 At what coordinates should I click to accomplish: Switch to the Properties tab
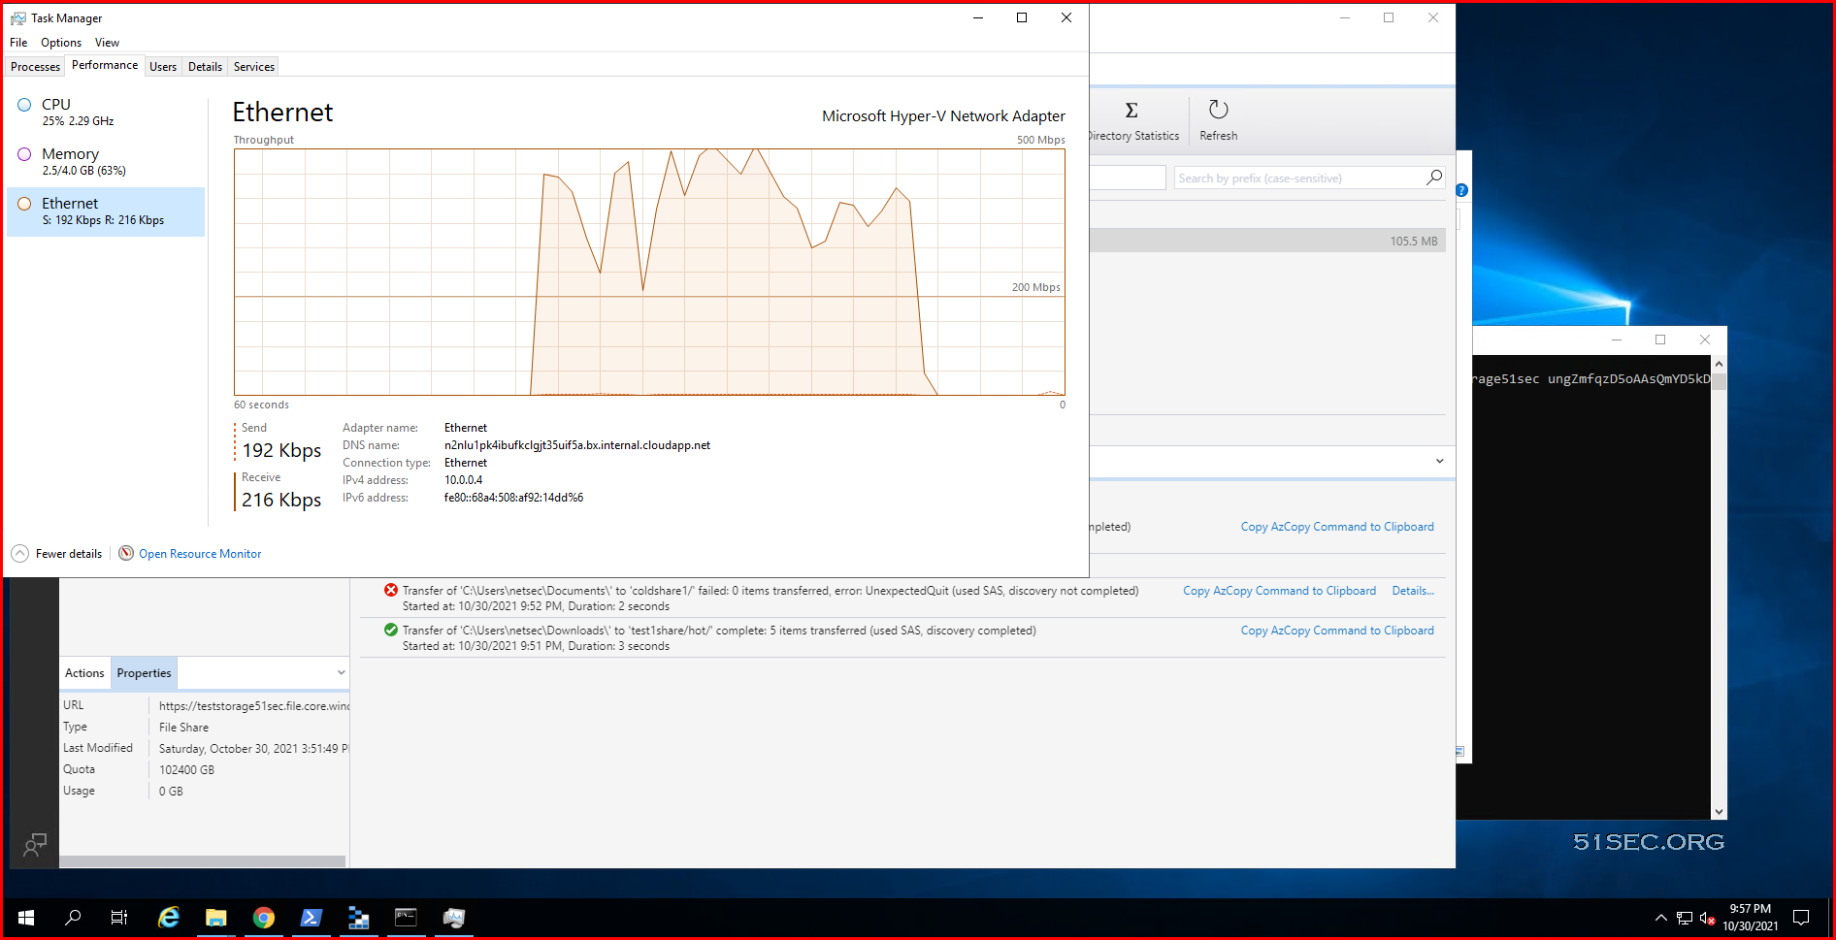coord(144,673)
